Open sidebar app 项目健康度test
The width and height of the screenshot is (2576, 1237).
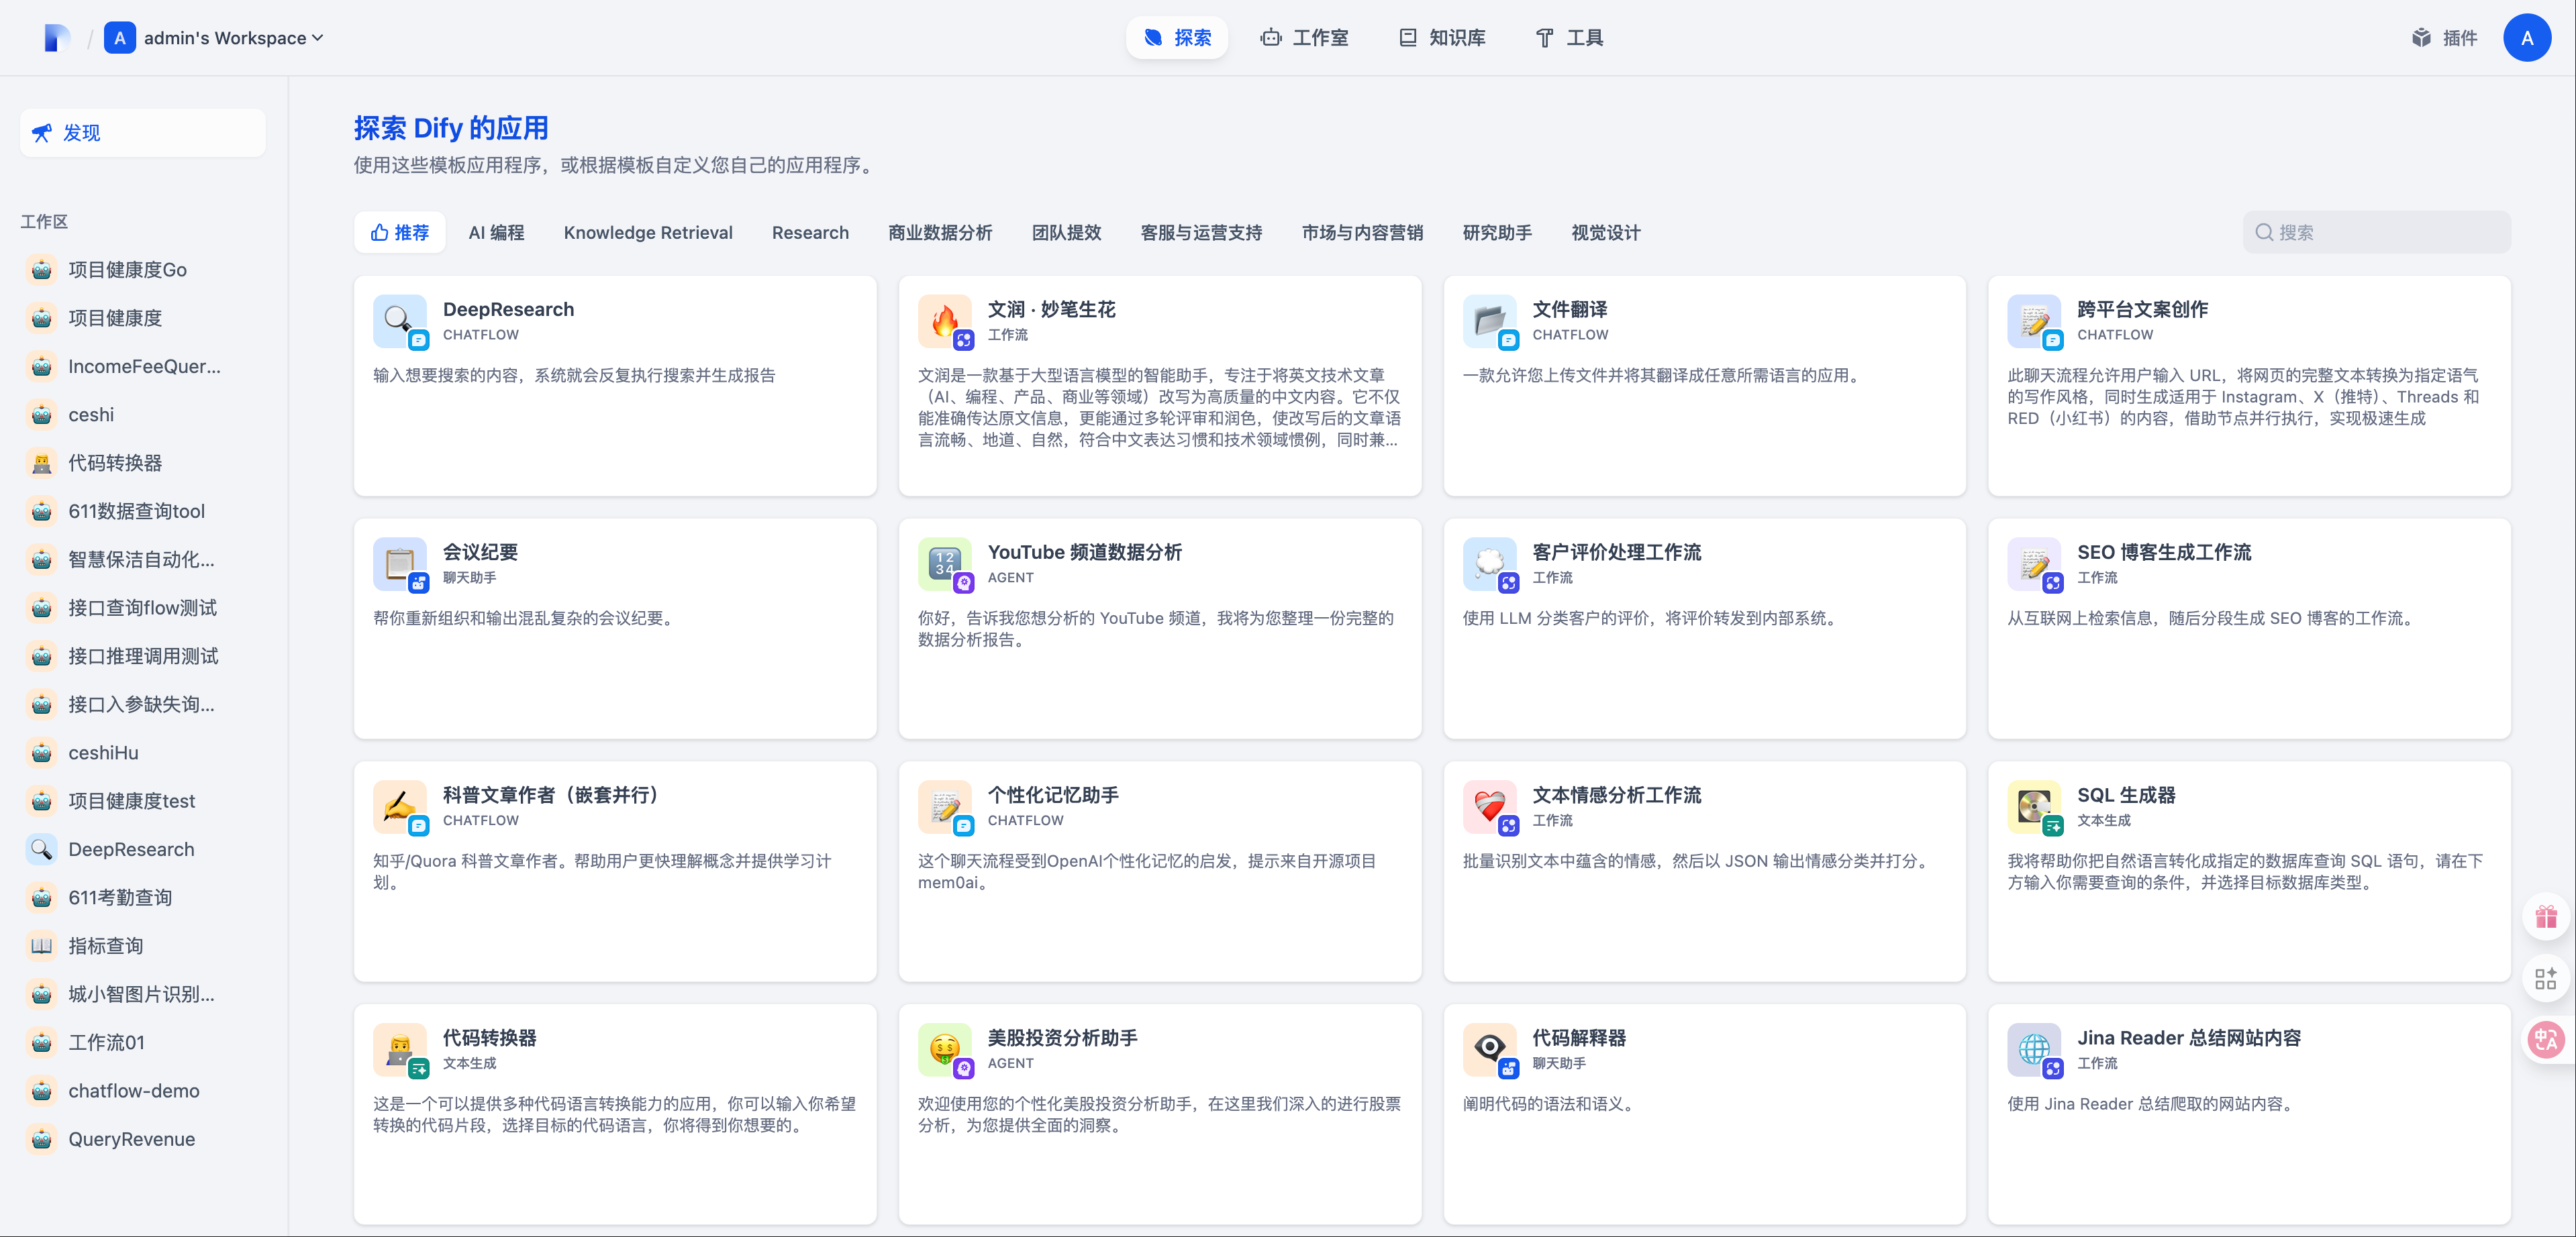coord(143,802)
